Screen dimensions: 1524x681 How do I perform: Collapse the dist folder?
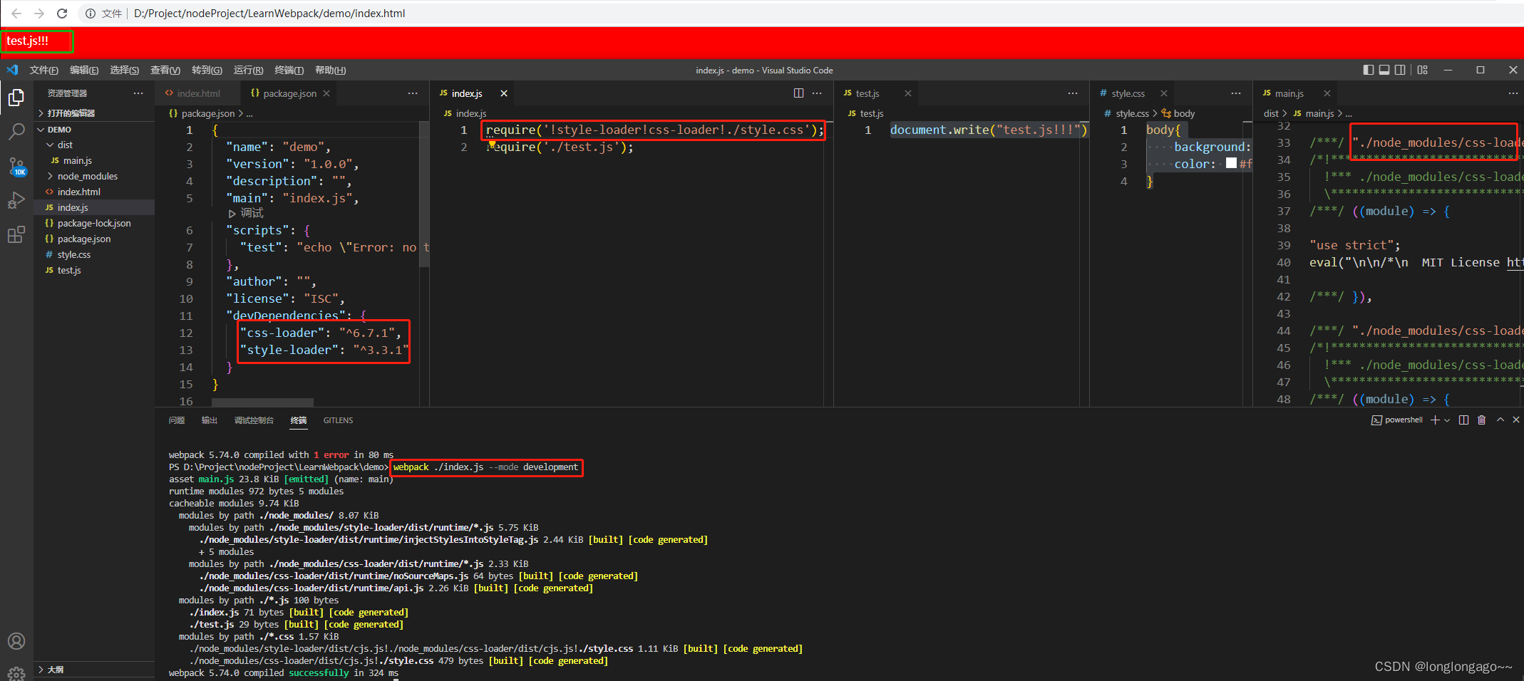94,145
